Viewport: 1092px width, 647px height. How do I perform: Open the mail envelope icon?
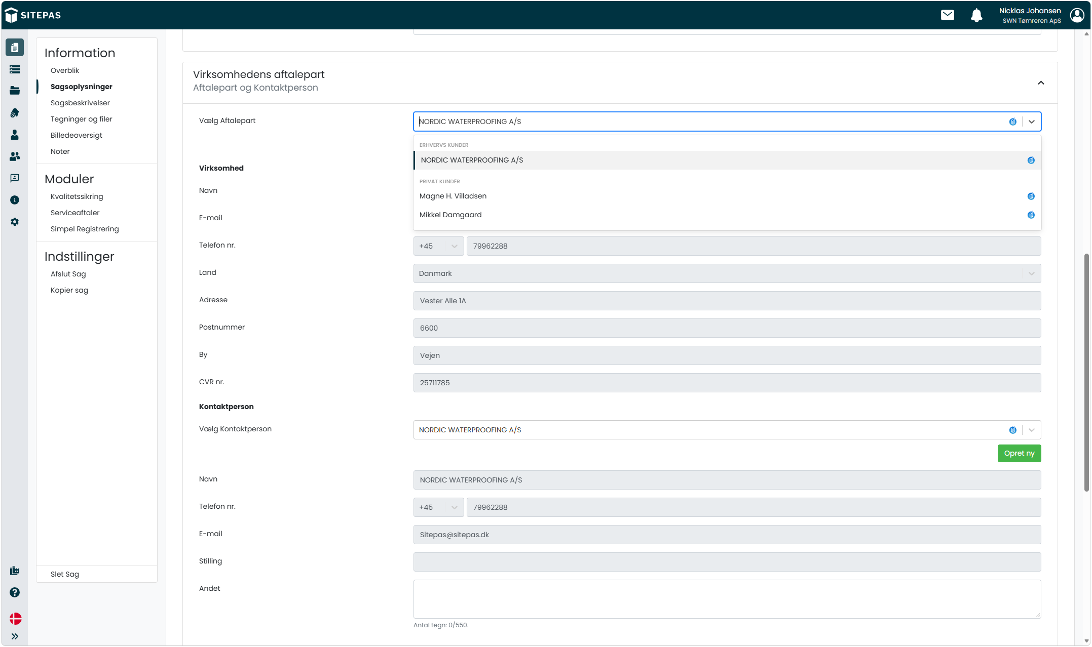click(x=947, y=15)
